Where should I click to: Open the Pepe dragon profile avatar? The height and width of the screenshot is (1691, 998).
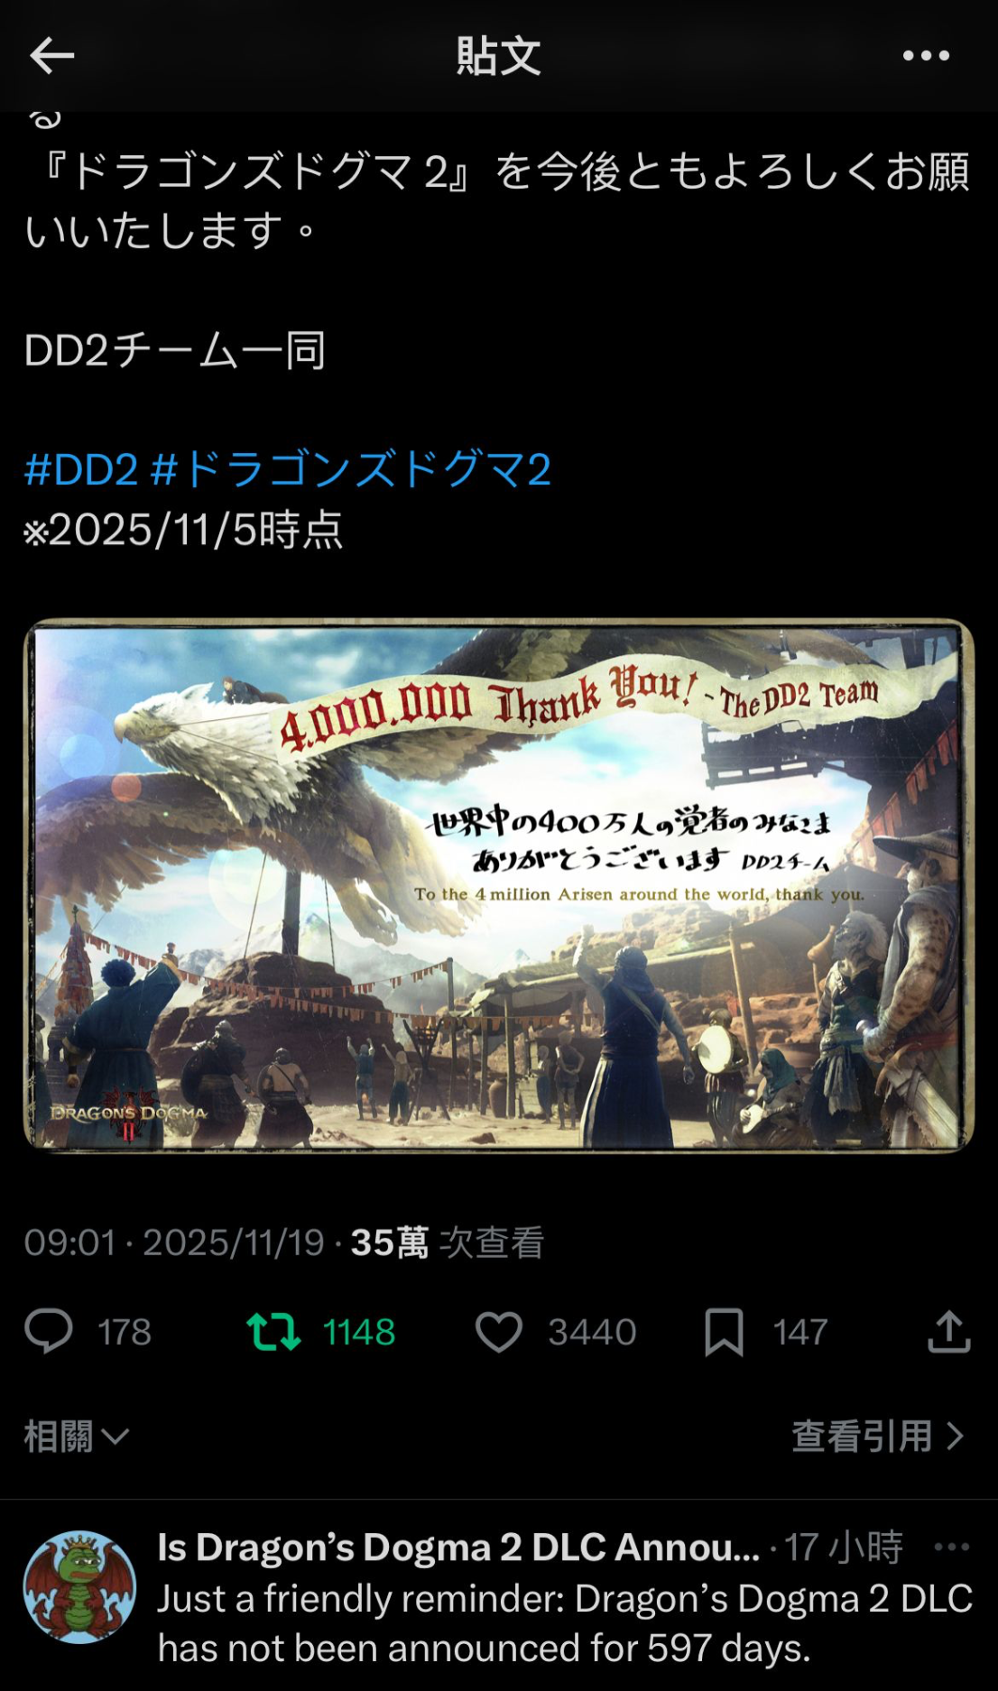(x=79, y=1586)
